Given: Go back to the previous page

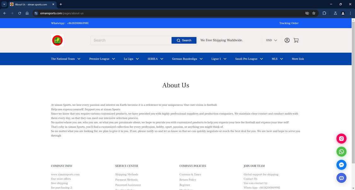Looking at the screenshot, I should click(5, 13).
